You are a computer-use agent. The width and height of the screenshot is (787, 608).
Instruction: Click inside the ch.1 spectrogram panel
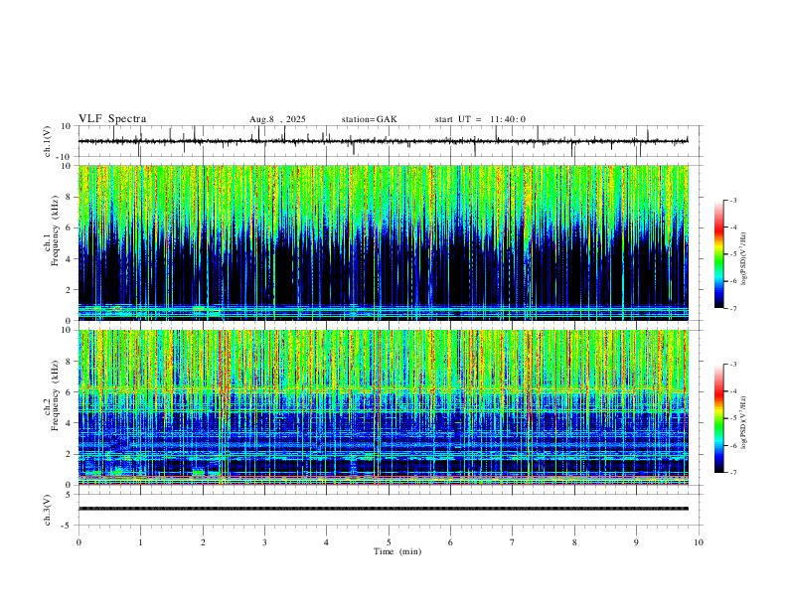[x=384, y=242]
